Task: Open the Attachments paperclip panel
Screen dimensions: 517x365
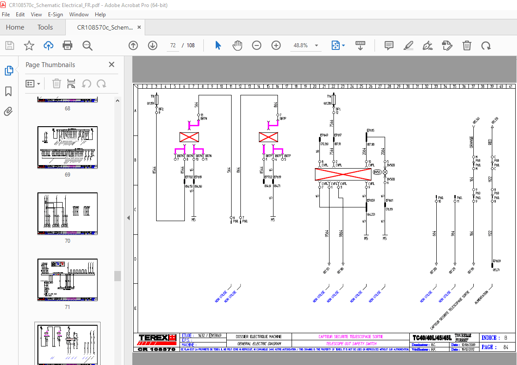Action: [x=8, y=111]
